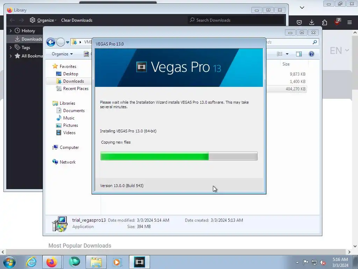Open the EN language dropdown on webpage

339,50
